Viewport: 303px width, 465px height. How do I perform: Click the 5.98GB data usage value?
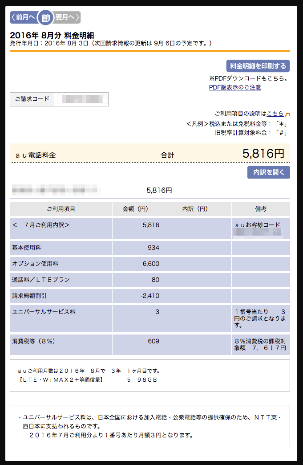(x=142, y=379)
